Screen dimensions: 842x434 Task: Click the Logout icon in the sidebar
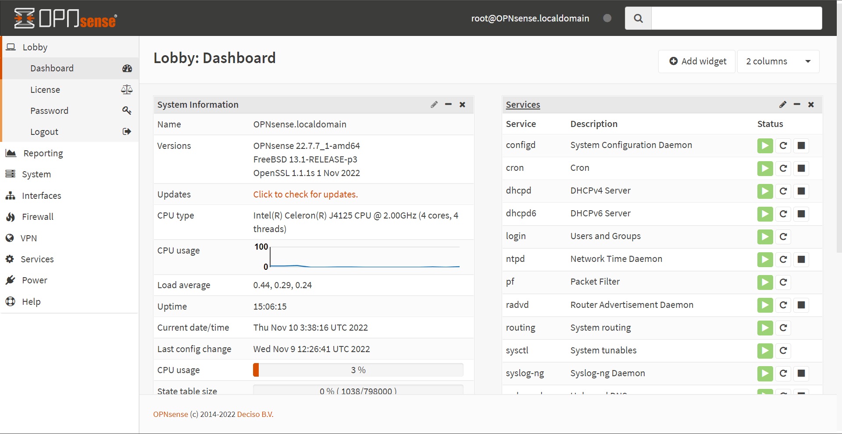pyautogui.click(x=127, y=131)
